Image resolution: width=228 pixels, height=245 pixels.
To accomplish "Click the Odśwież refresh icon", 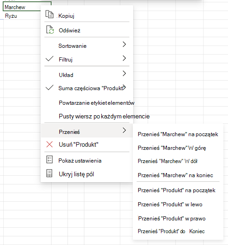I will 50,30.
